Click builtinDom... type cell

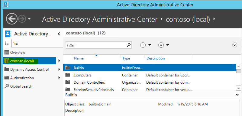[x=132, y=68]
